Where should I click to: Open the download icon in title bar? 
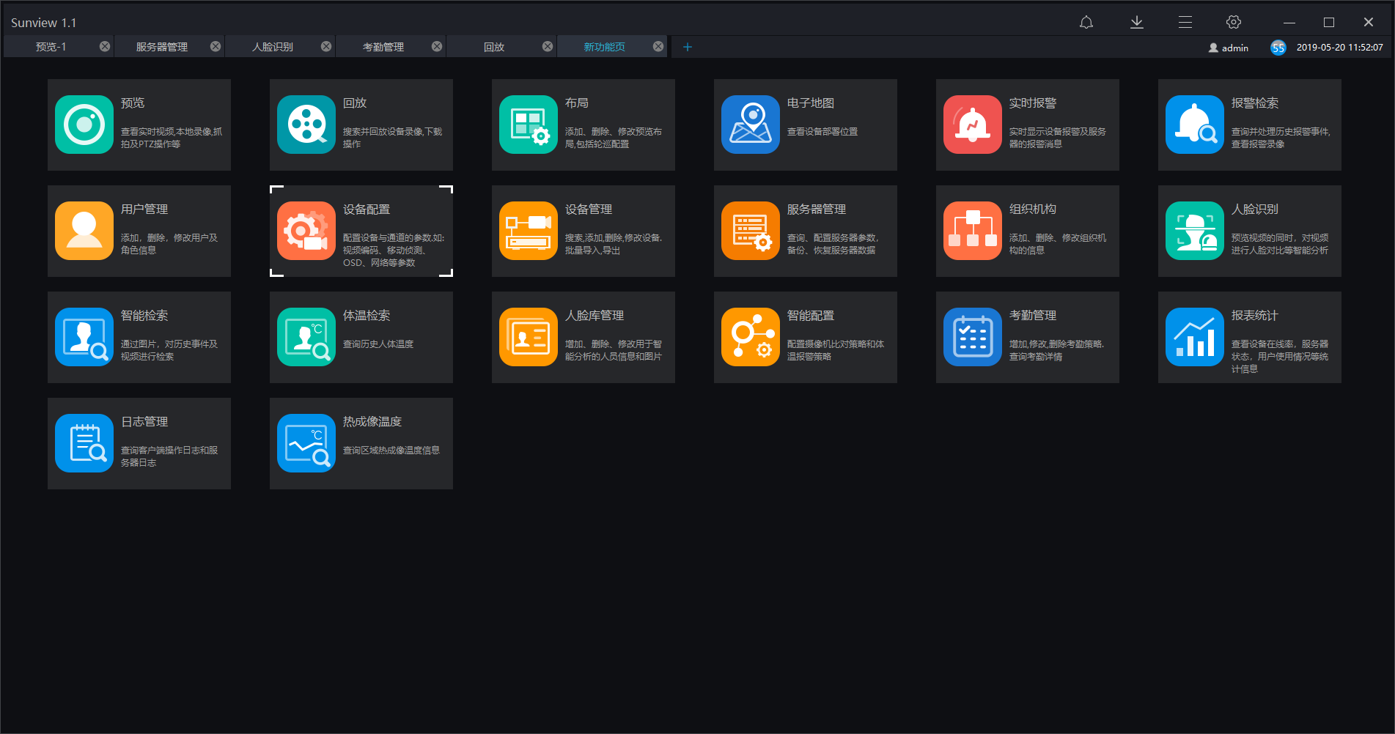pyautogui.click(x=1136, y=23)
